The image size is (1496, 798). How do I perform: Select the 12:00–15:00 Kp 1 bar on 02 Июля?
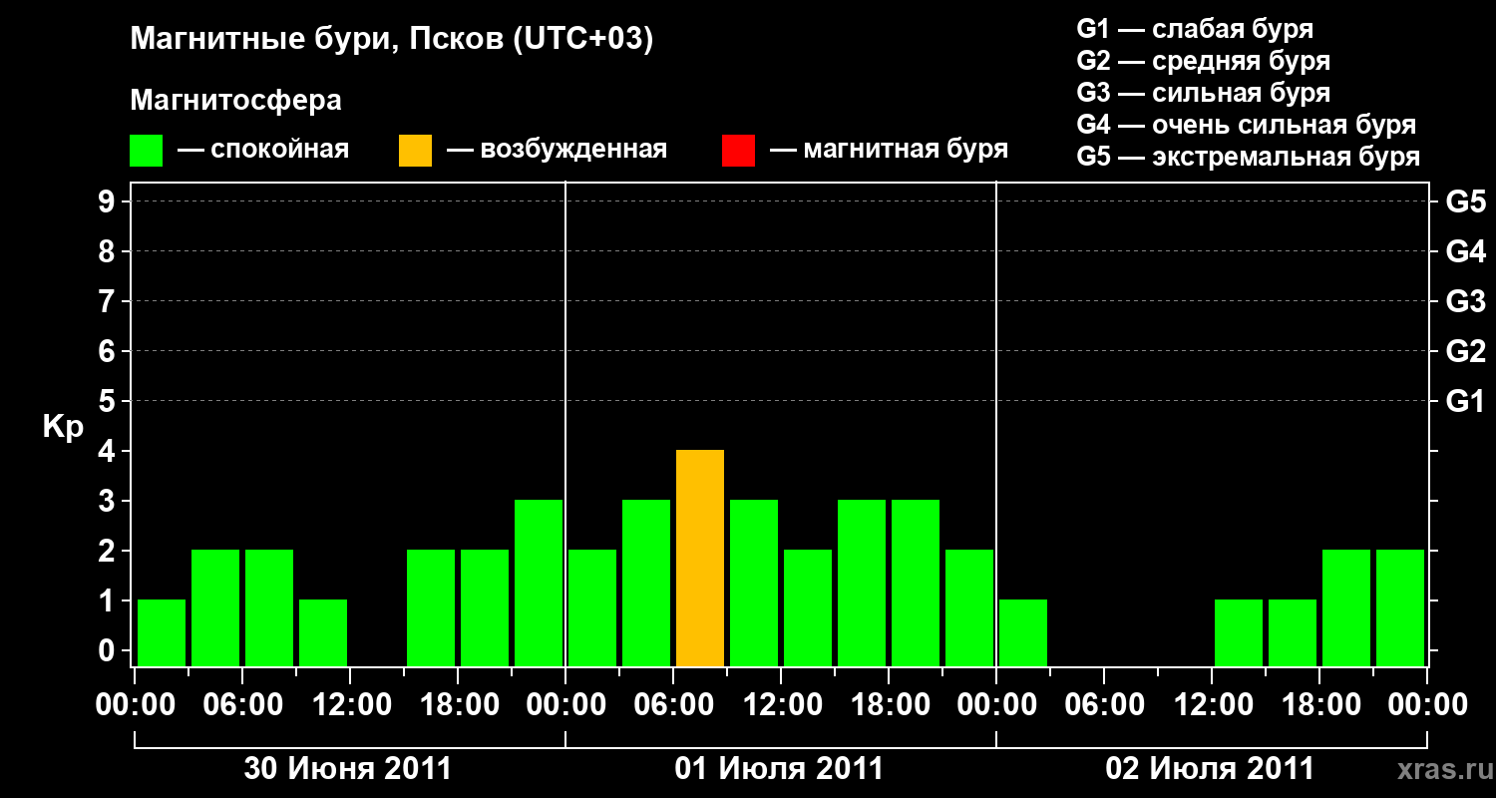click(x=1239, y=632)
